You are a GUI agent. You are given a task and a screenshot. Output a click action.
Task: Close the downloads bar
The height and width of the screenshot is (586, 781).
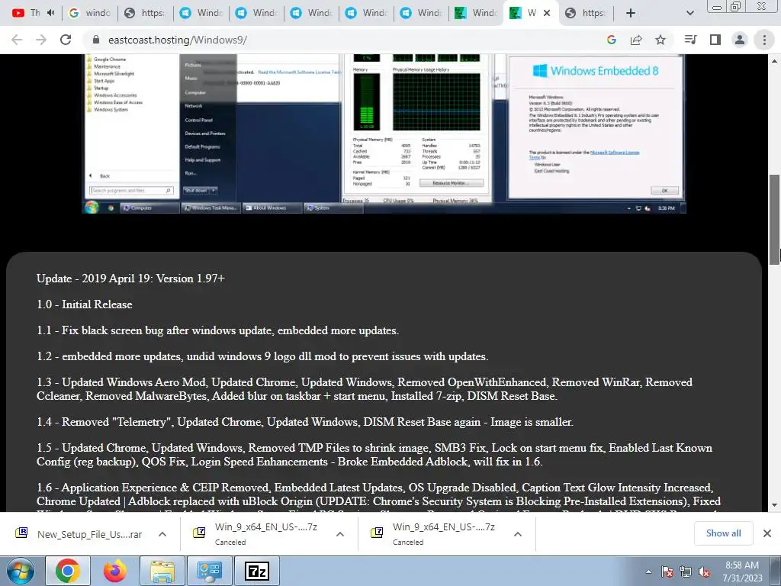coord(767,533)
